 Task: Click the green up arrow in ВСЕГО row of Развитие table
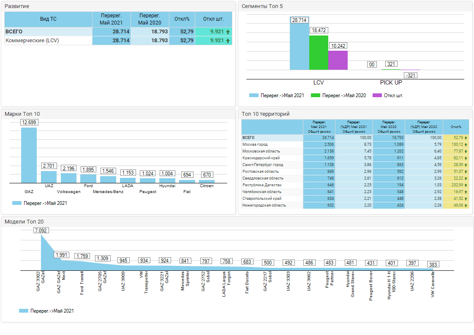point(228,32)
